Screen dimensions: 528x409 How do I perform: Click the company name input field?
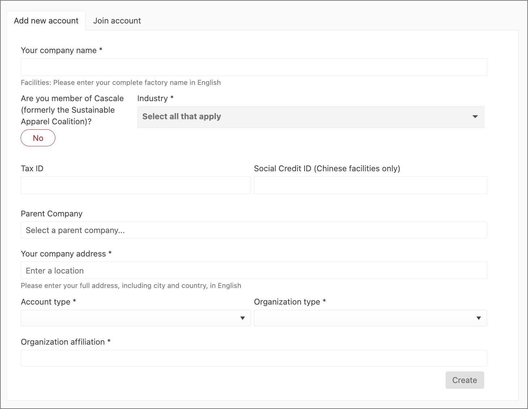tap(254, 67)
